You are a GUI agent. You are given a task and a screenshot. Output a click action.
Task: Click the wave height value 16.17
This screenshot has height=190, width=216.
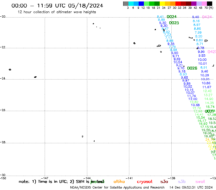click(x=202, y=121)
